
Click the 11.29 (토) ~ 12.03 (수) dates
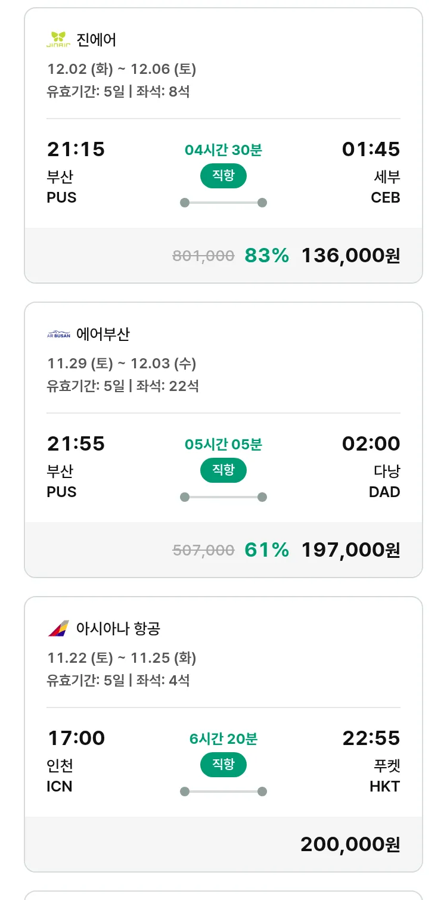click(122, 364)
